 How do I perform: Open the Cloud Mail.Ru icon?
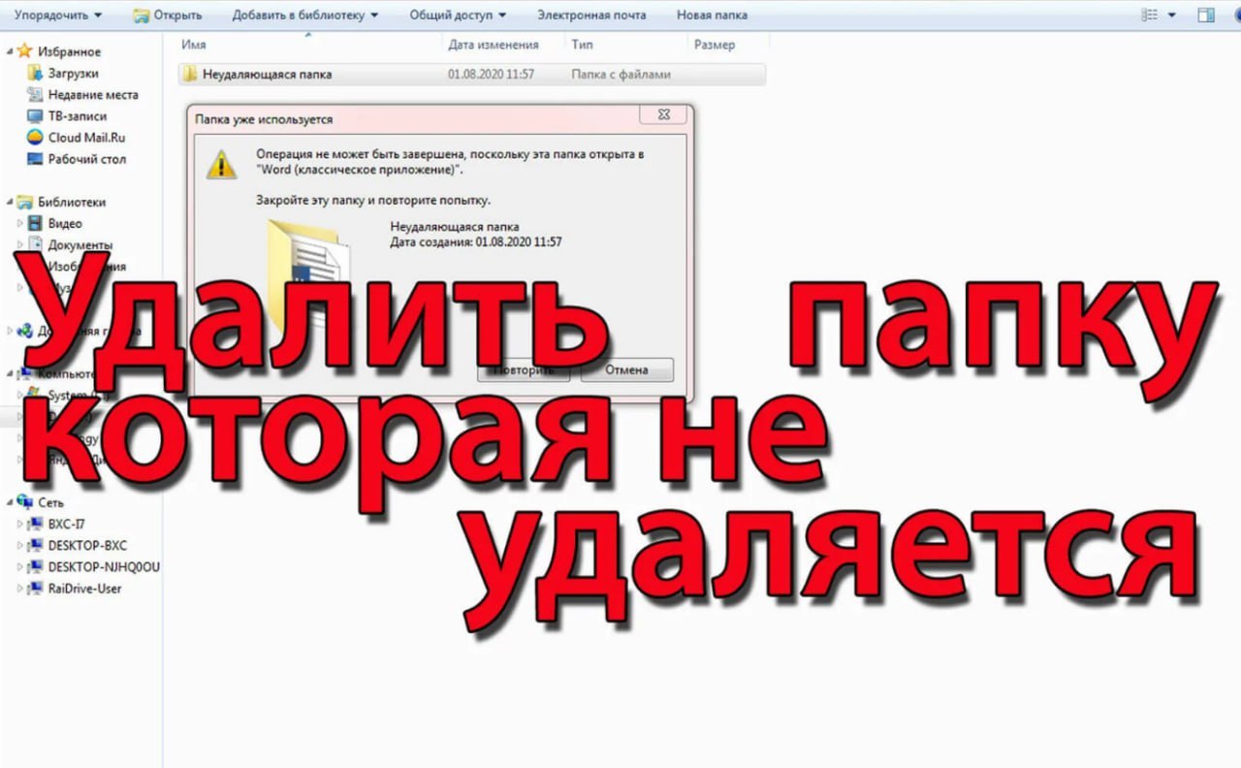35,138
